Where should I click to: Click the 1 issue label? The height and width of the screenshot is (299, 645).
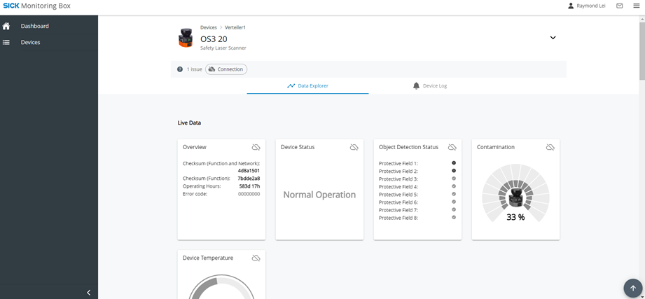click(x=194, y=69)
